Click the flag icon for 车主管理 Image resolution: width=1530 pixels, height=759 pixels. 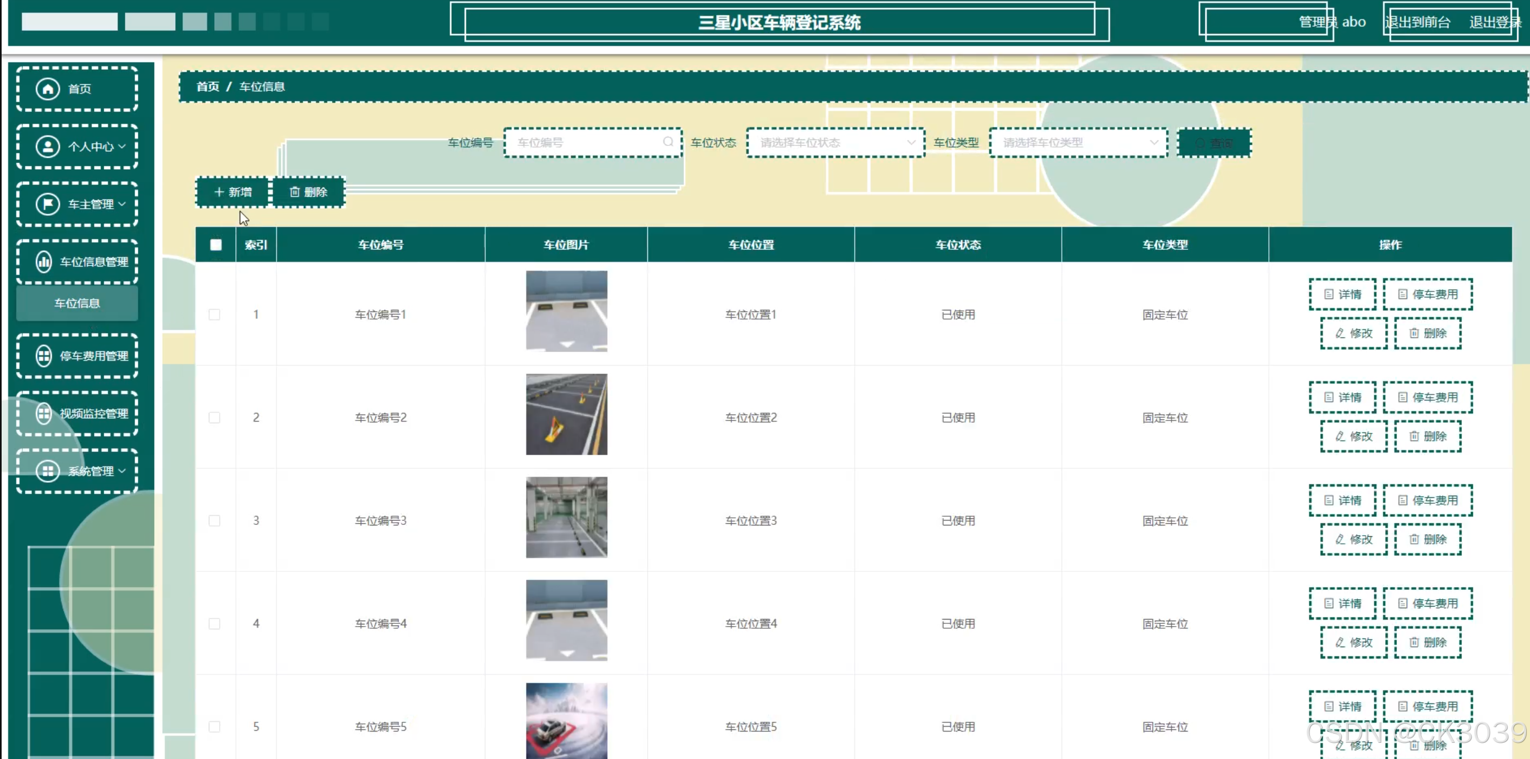tap(48, 204)
